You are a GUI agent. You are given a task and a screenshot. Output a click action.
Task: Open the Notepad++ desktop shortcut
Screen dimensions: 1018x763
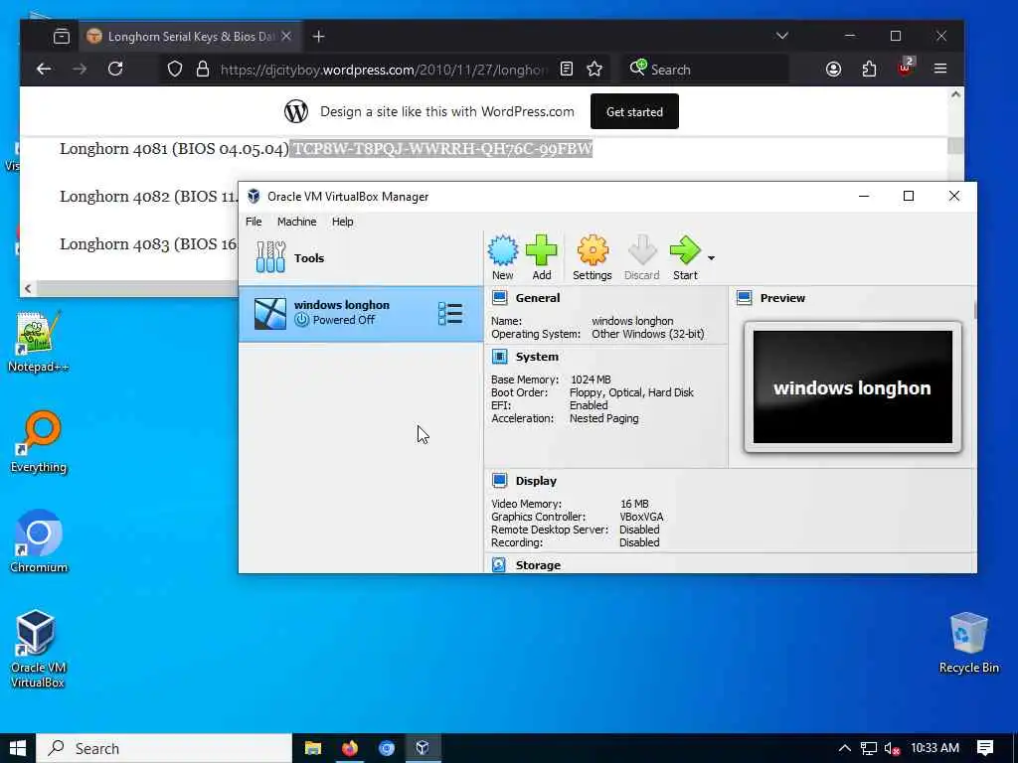(38, 342)
